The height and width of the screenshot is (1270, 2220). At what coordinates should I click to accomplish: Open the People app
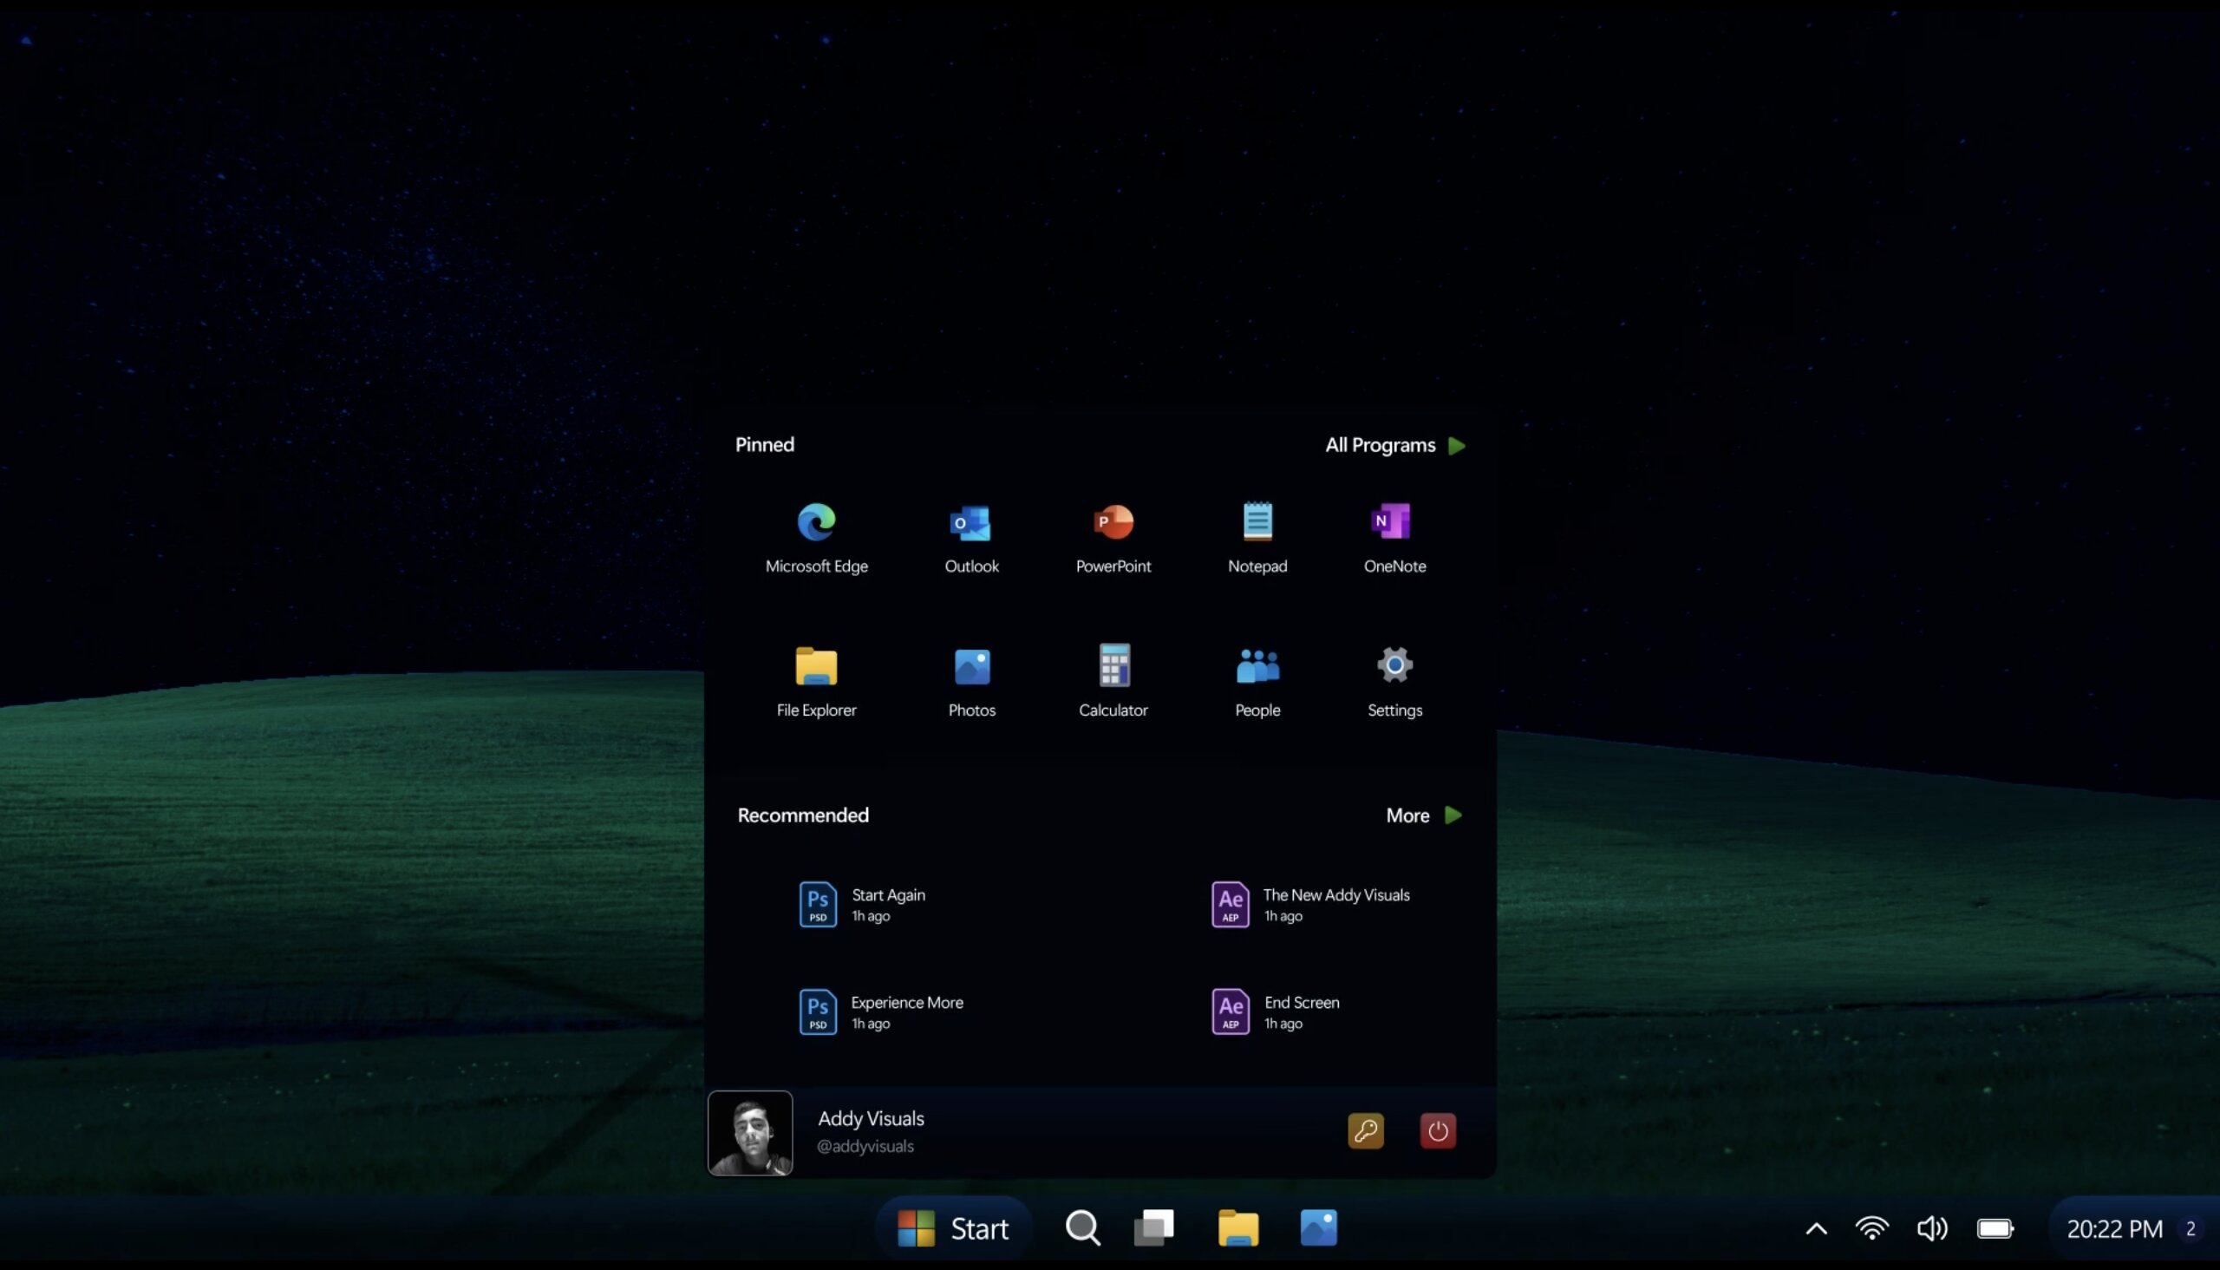(1257, 682)
